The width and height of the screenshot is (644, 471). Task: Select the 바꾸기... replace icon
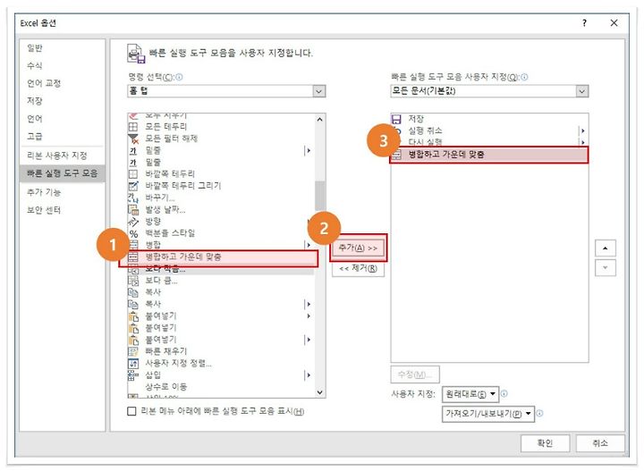[x=133, y=198]
